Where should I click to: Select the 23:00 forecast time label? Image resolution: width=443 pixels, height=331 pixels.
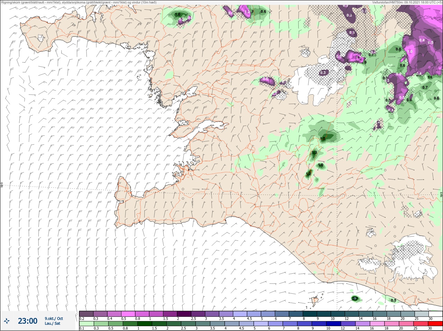coord(28,321)
